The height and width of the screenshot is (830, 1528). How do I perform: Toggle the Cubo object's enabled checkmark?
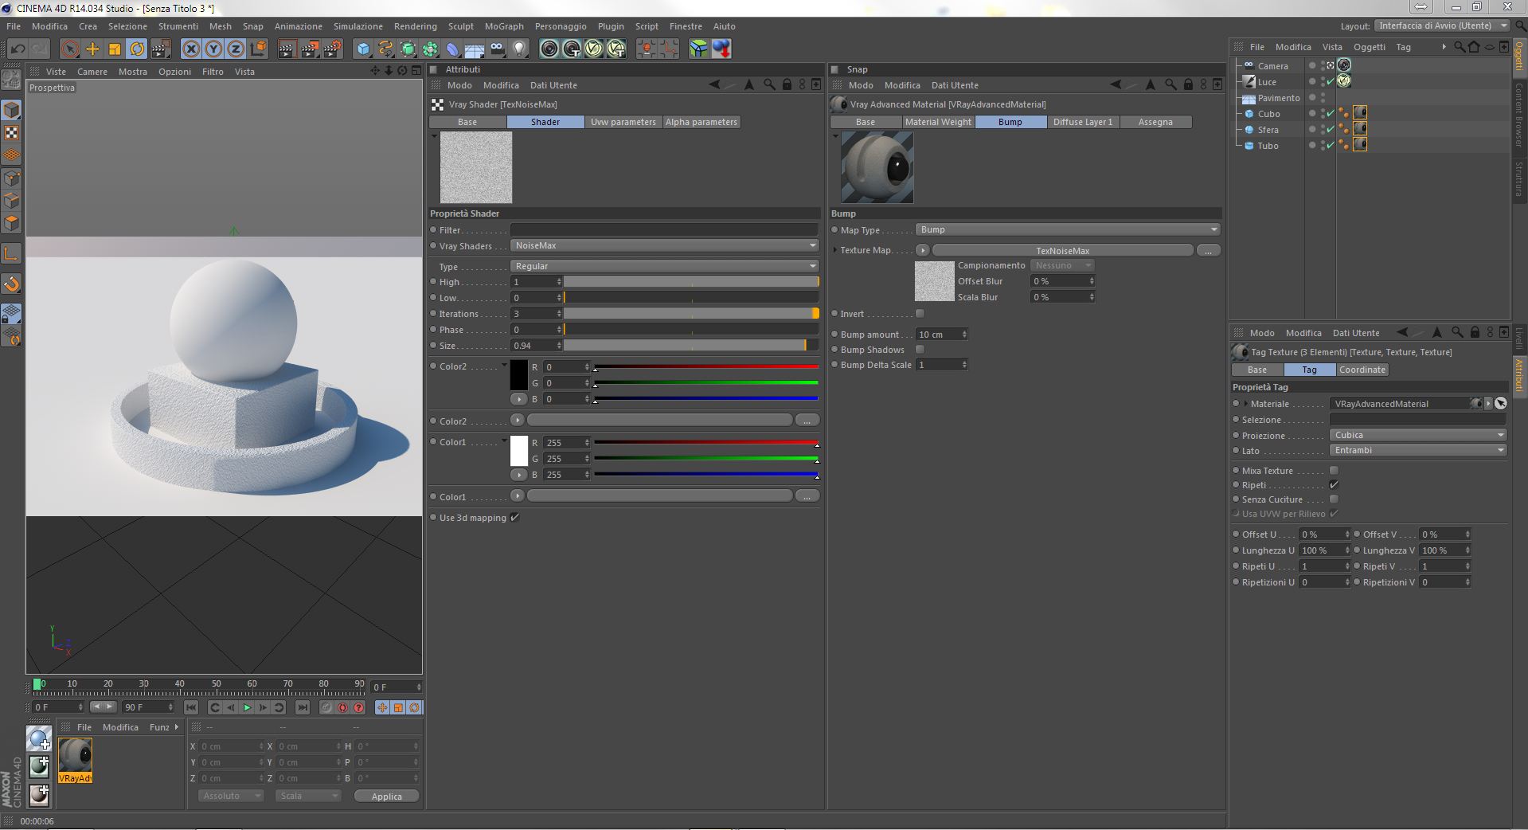(1331, 114)
